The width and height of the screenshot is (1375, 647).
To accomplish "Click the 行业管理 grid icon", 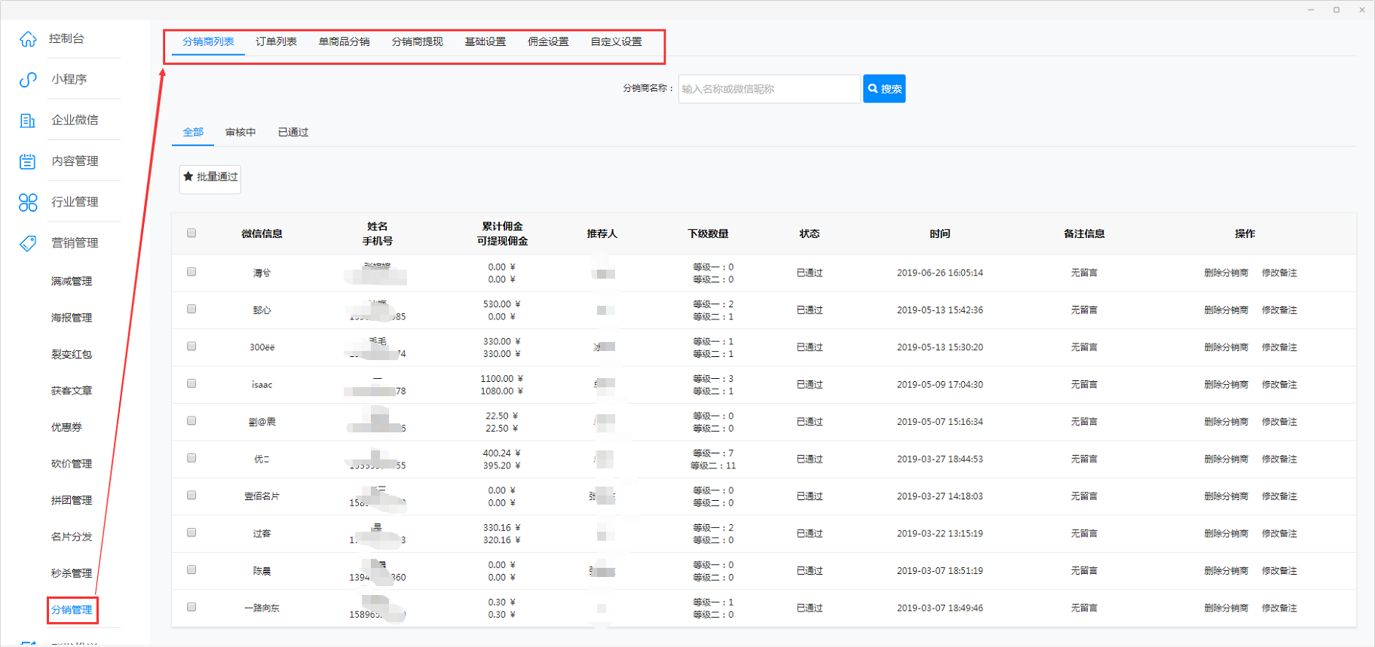I will (28, 202).
